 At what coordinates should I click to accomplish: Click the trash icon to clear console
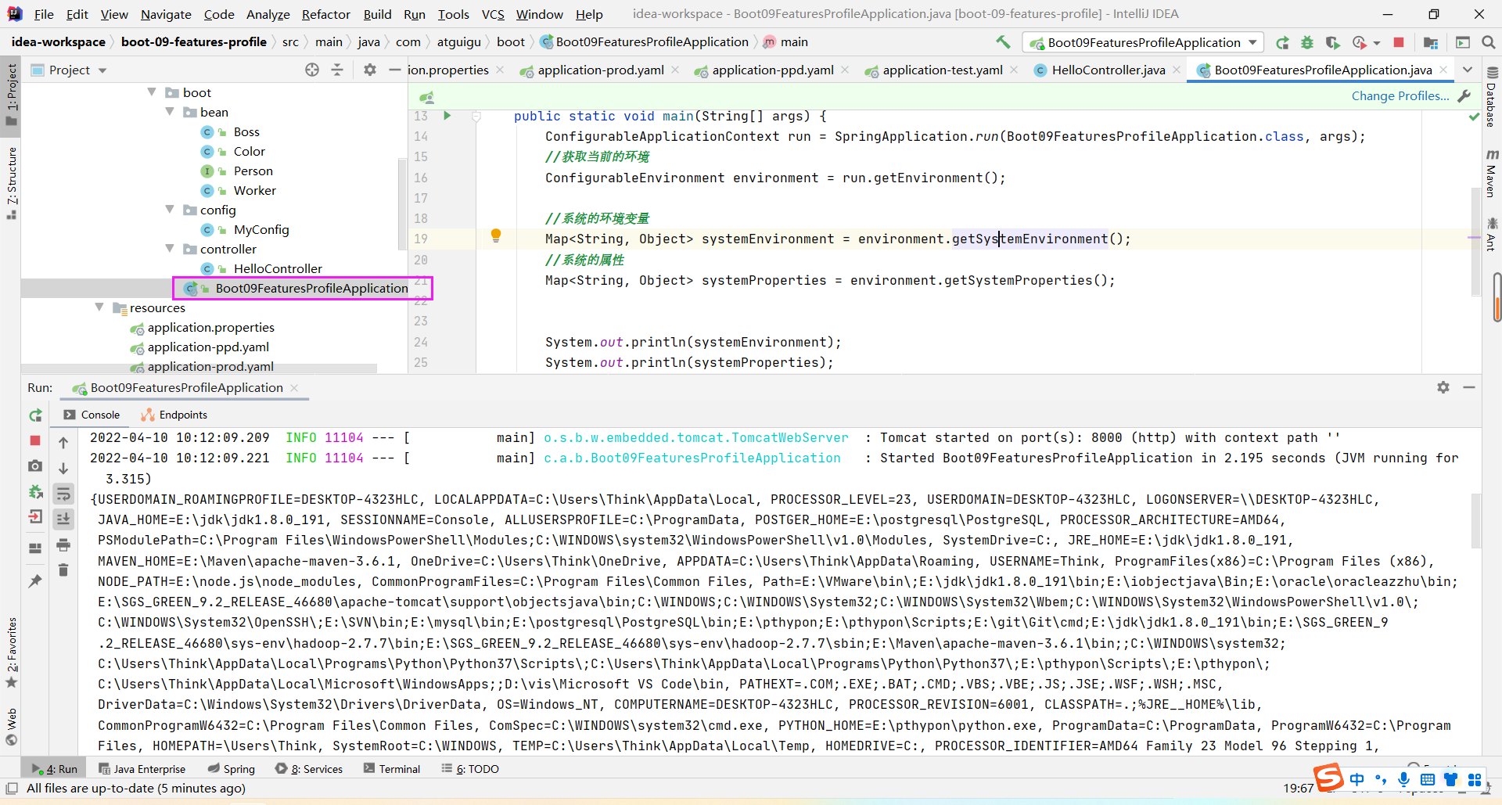(x=63, y=570)
